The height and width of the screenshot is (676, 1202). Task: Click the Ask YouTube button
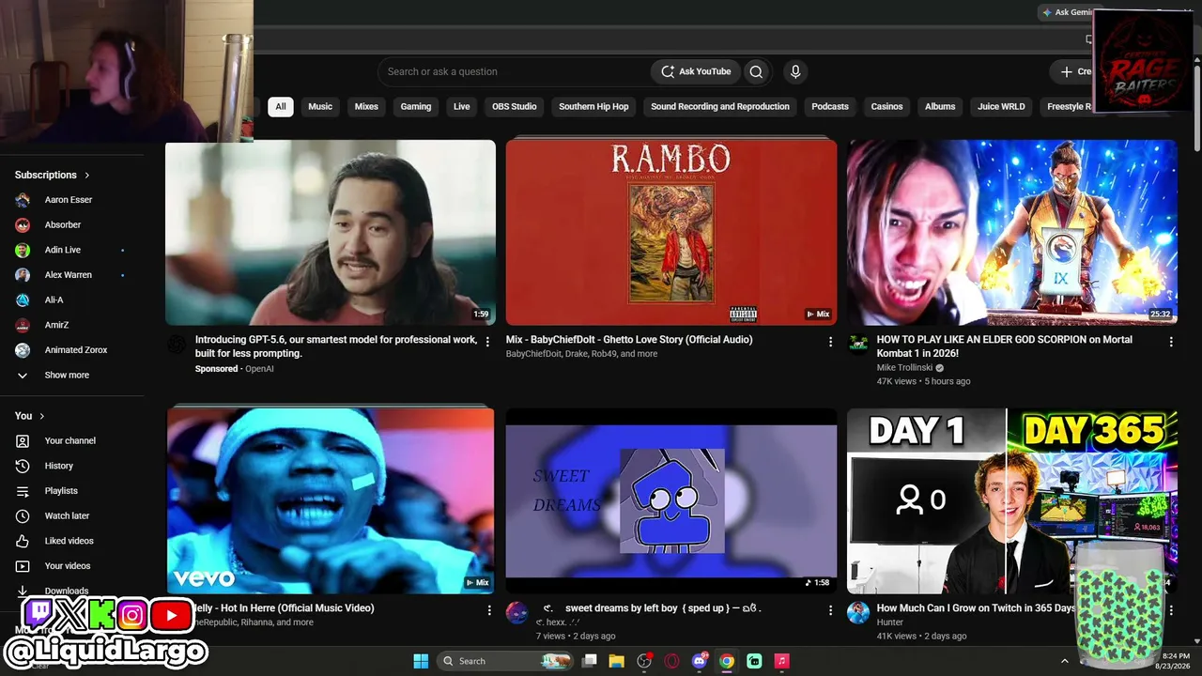[x=696, y=71]
